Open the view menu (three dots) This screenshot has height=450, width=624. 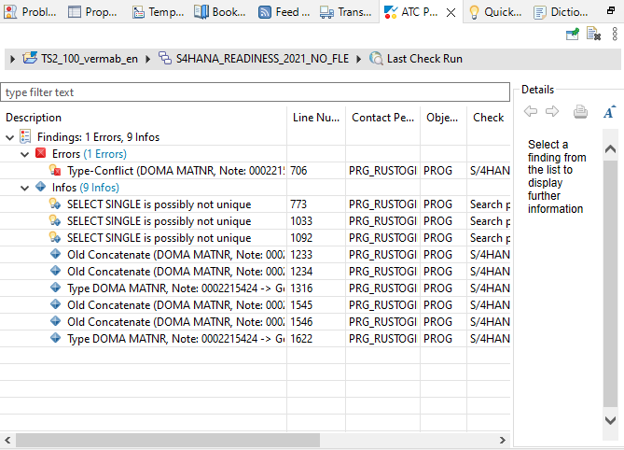pyautogui.click(x=615, y=35)
